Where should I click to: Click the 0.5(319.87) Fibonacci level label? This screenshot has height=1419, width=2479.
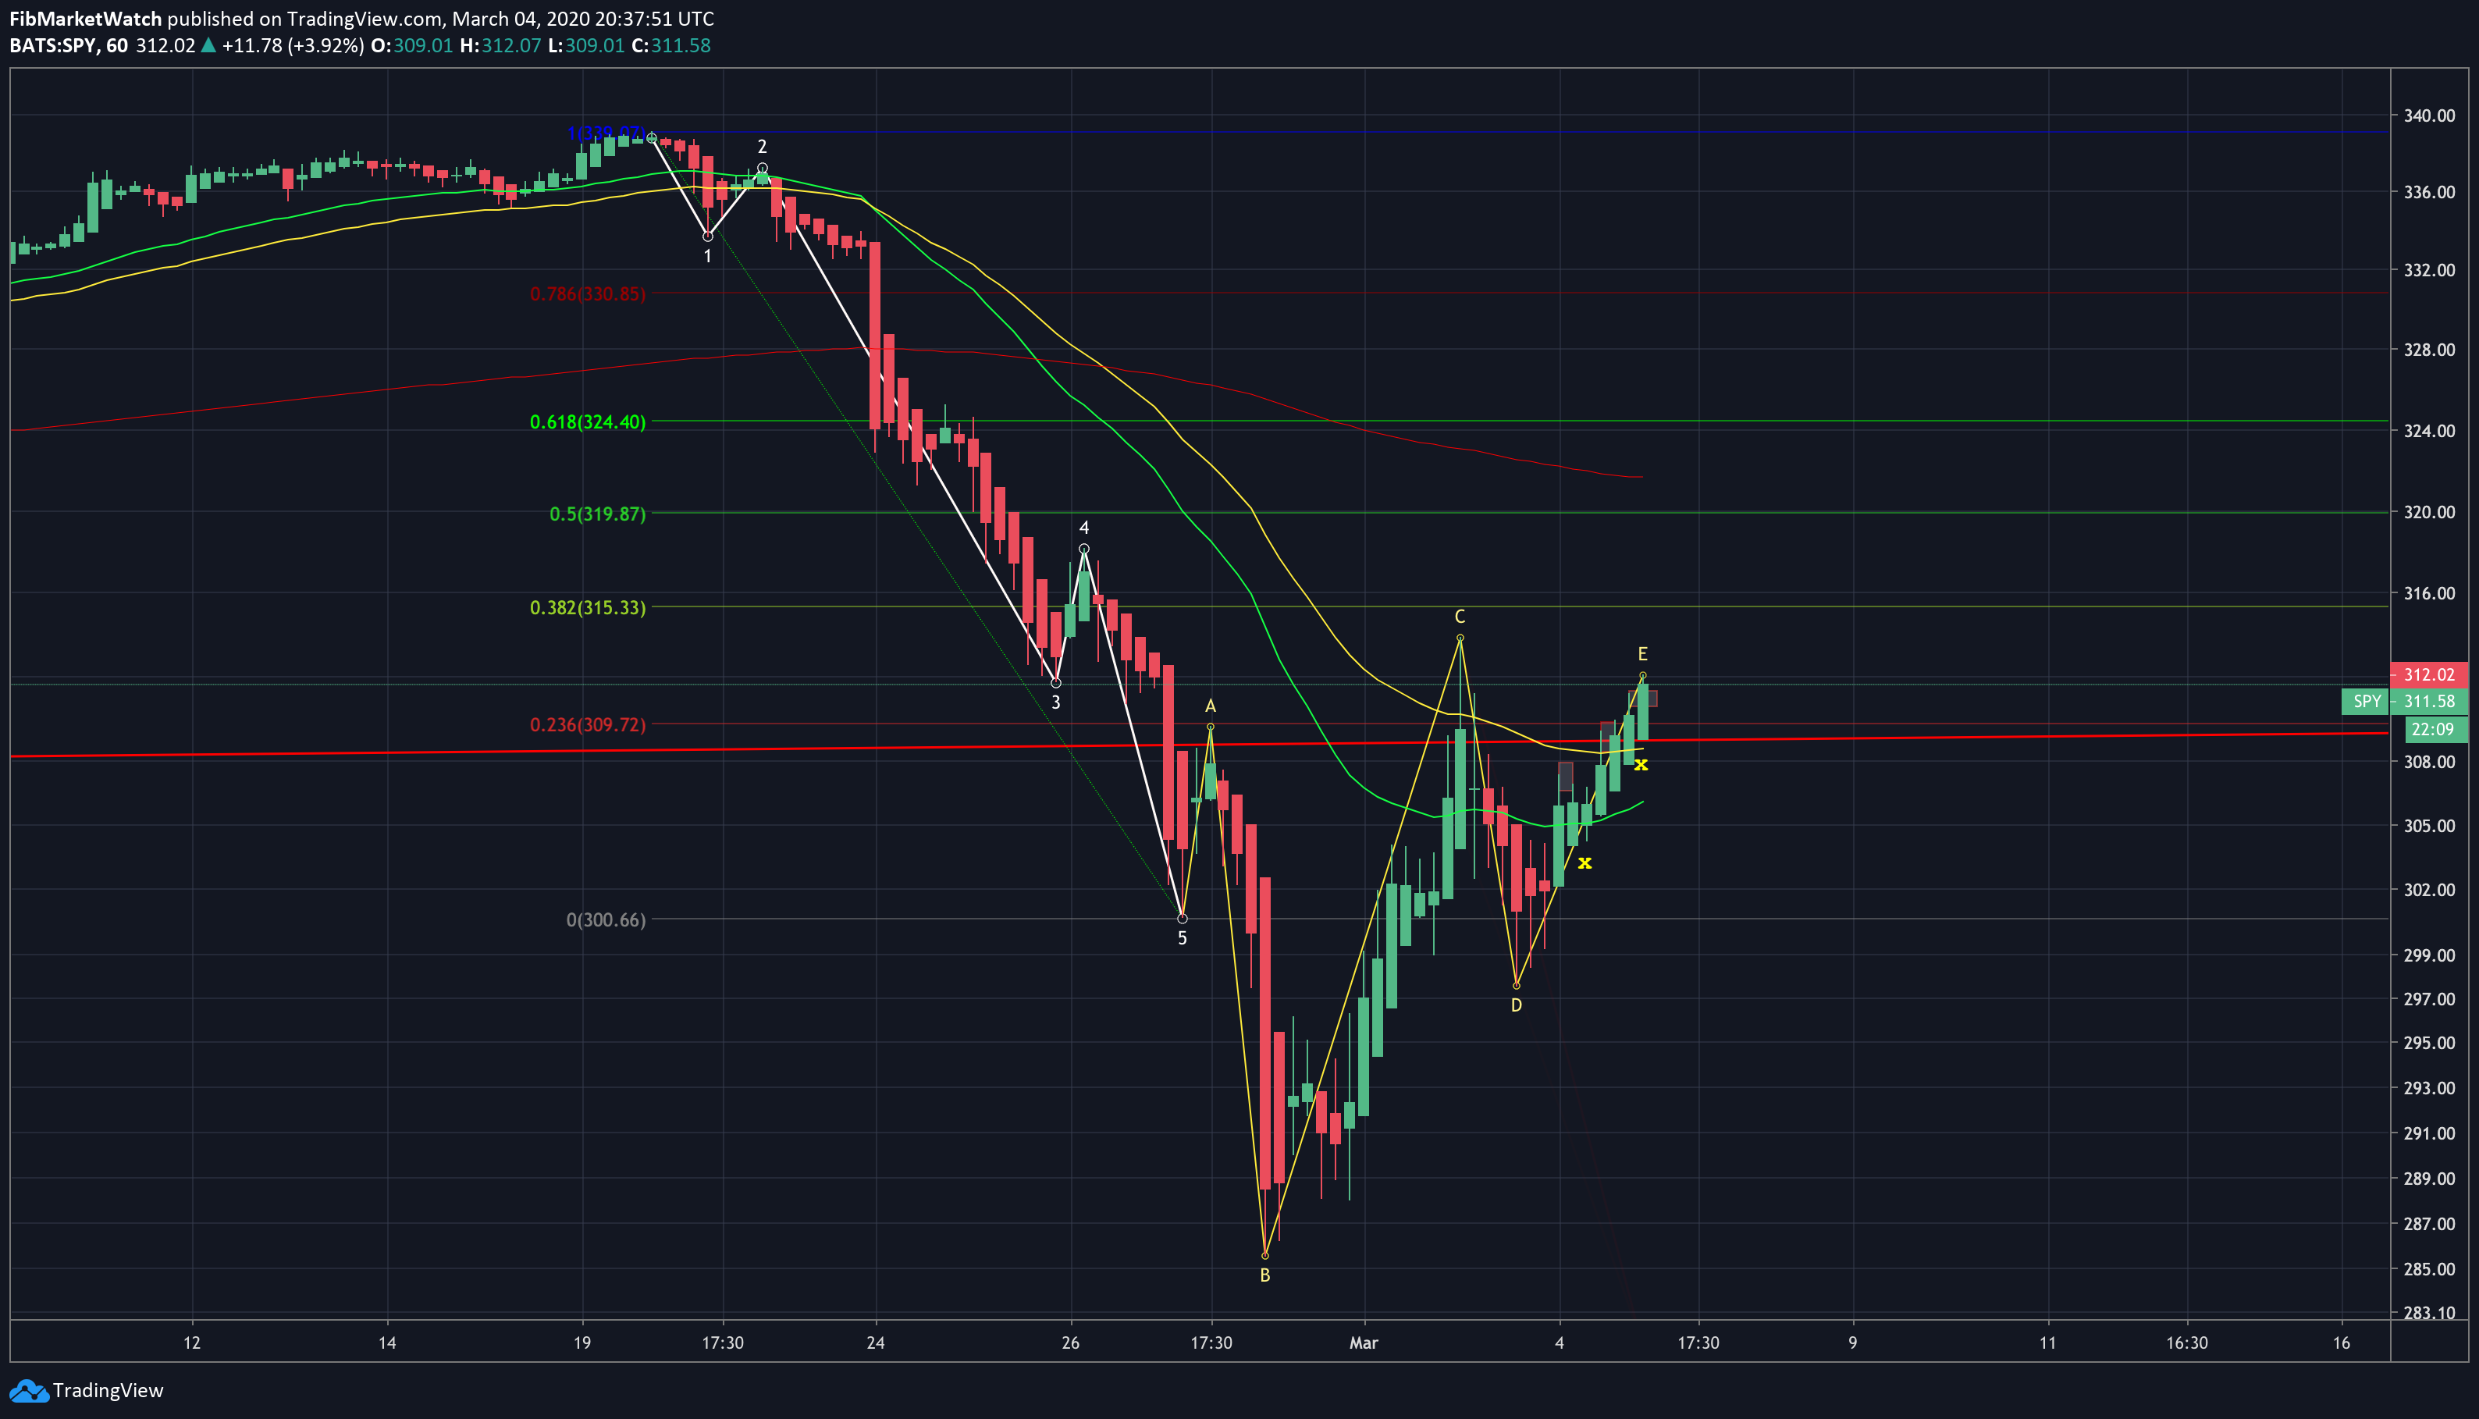tap(597, 514)
